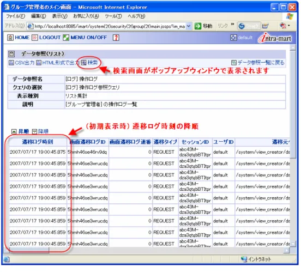
Task: Click the HTML形式で出力 icon
Action: [39, 63]
